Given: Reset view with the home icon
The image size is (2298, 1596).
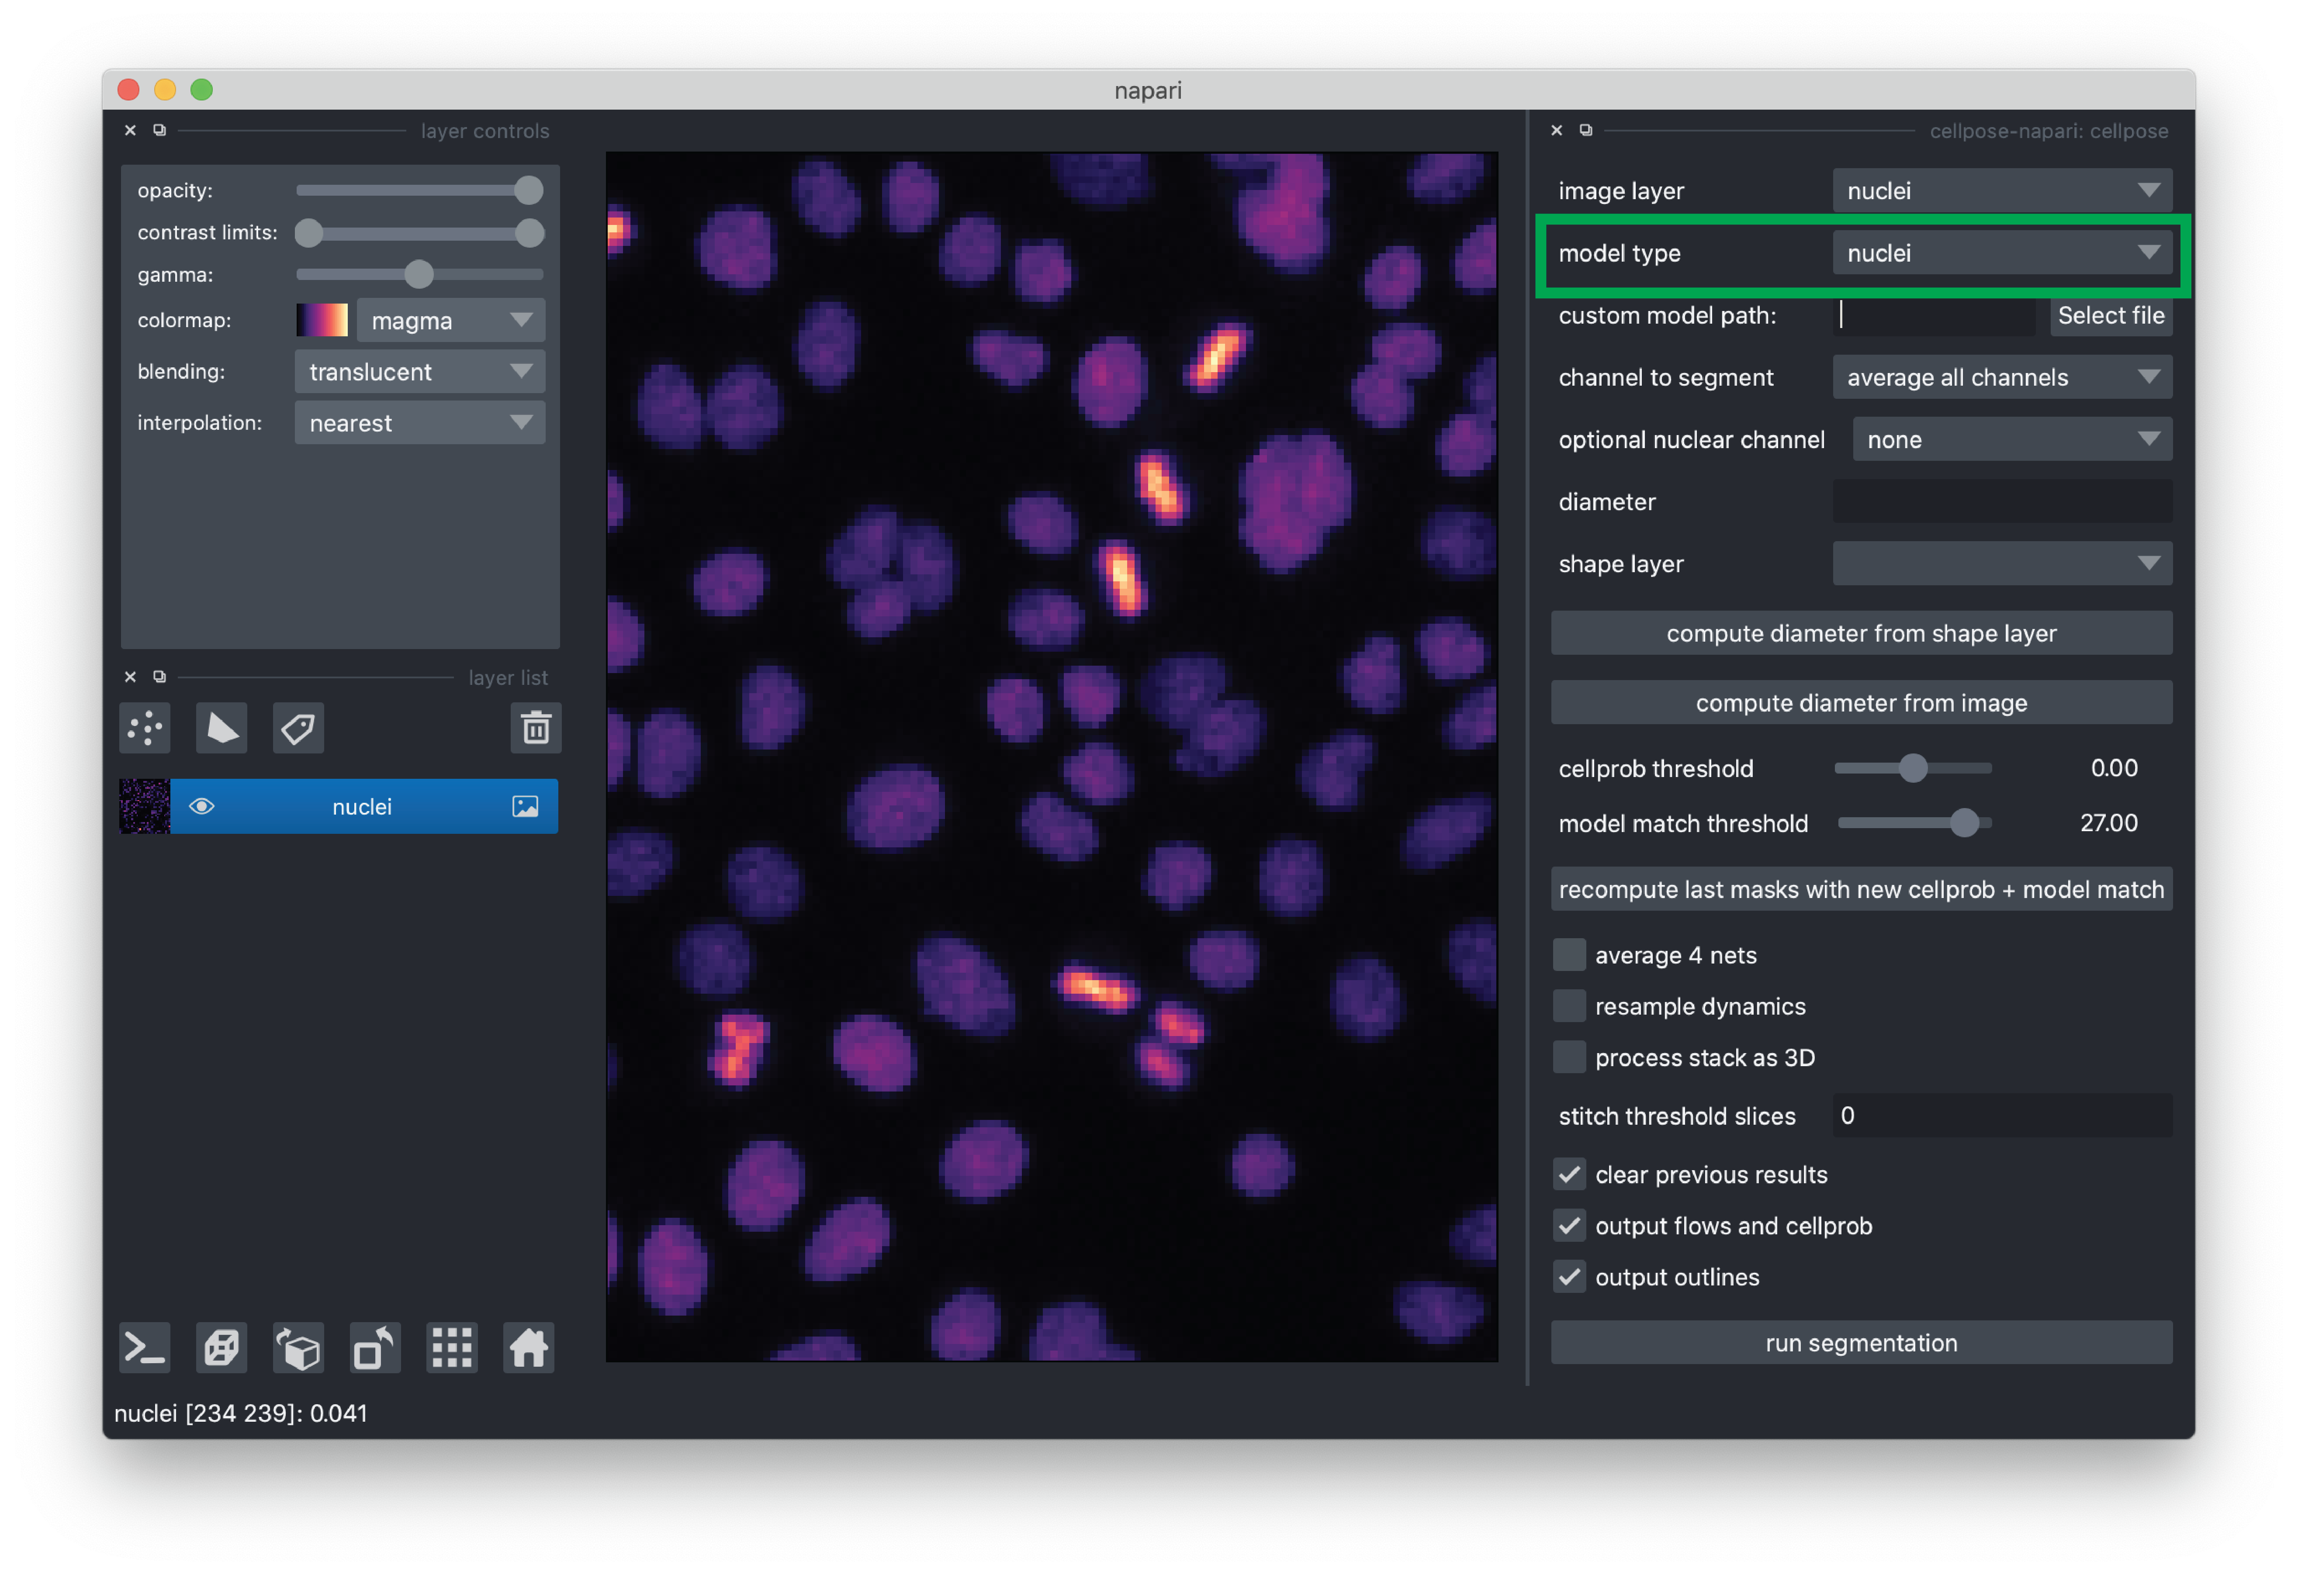Looking at the screenshot, I should (528, 1348).
